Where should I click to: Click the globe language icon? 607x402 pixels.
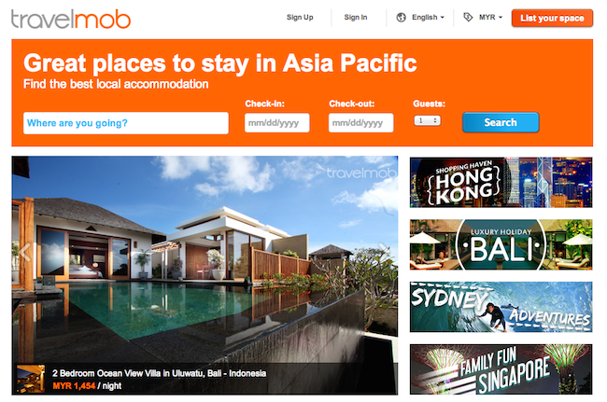point(401,18)
